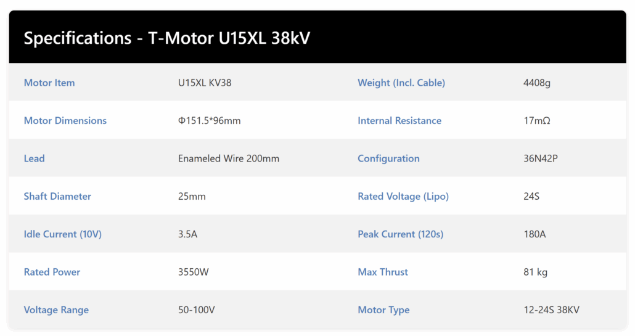635x336 pixels.
Task: Click the Specifications T-Motor U15XL 38kV heading
Action: click(166, 38)
